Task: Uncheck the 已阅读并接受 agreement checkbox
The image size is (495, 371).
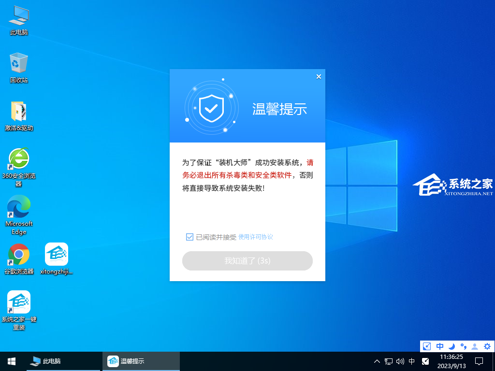Action: point(189,237)
